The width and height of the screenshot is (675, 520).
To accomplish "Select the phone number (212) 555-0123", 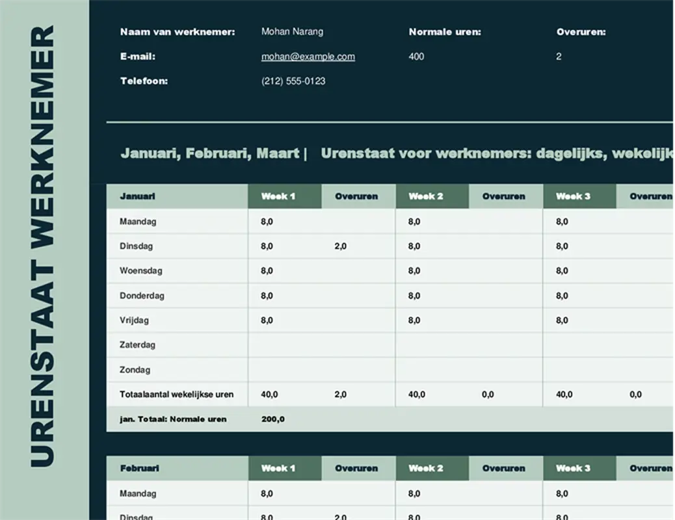I will (x=293, y=81).
